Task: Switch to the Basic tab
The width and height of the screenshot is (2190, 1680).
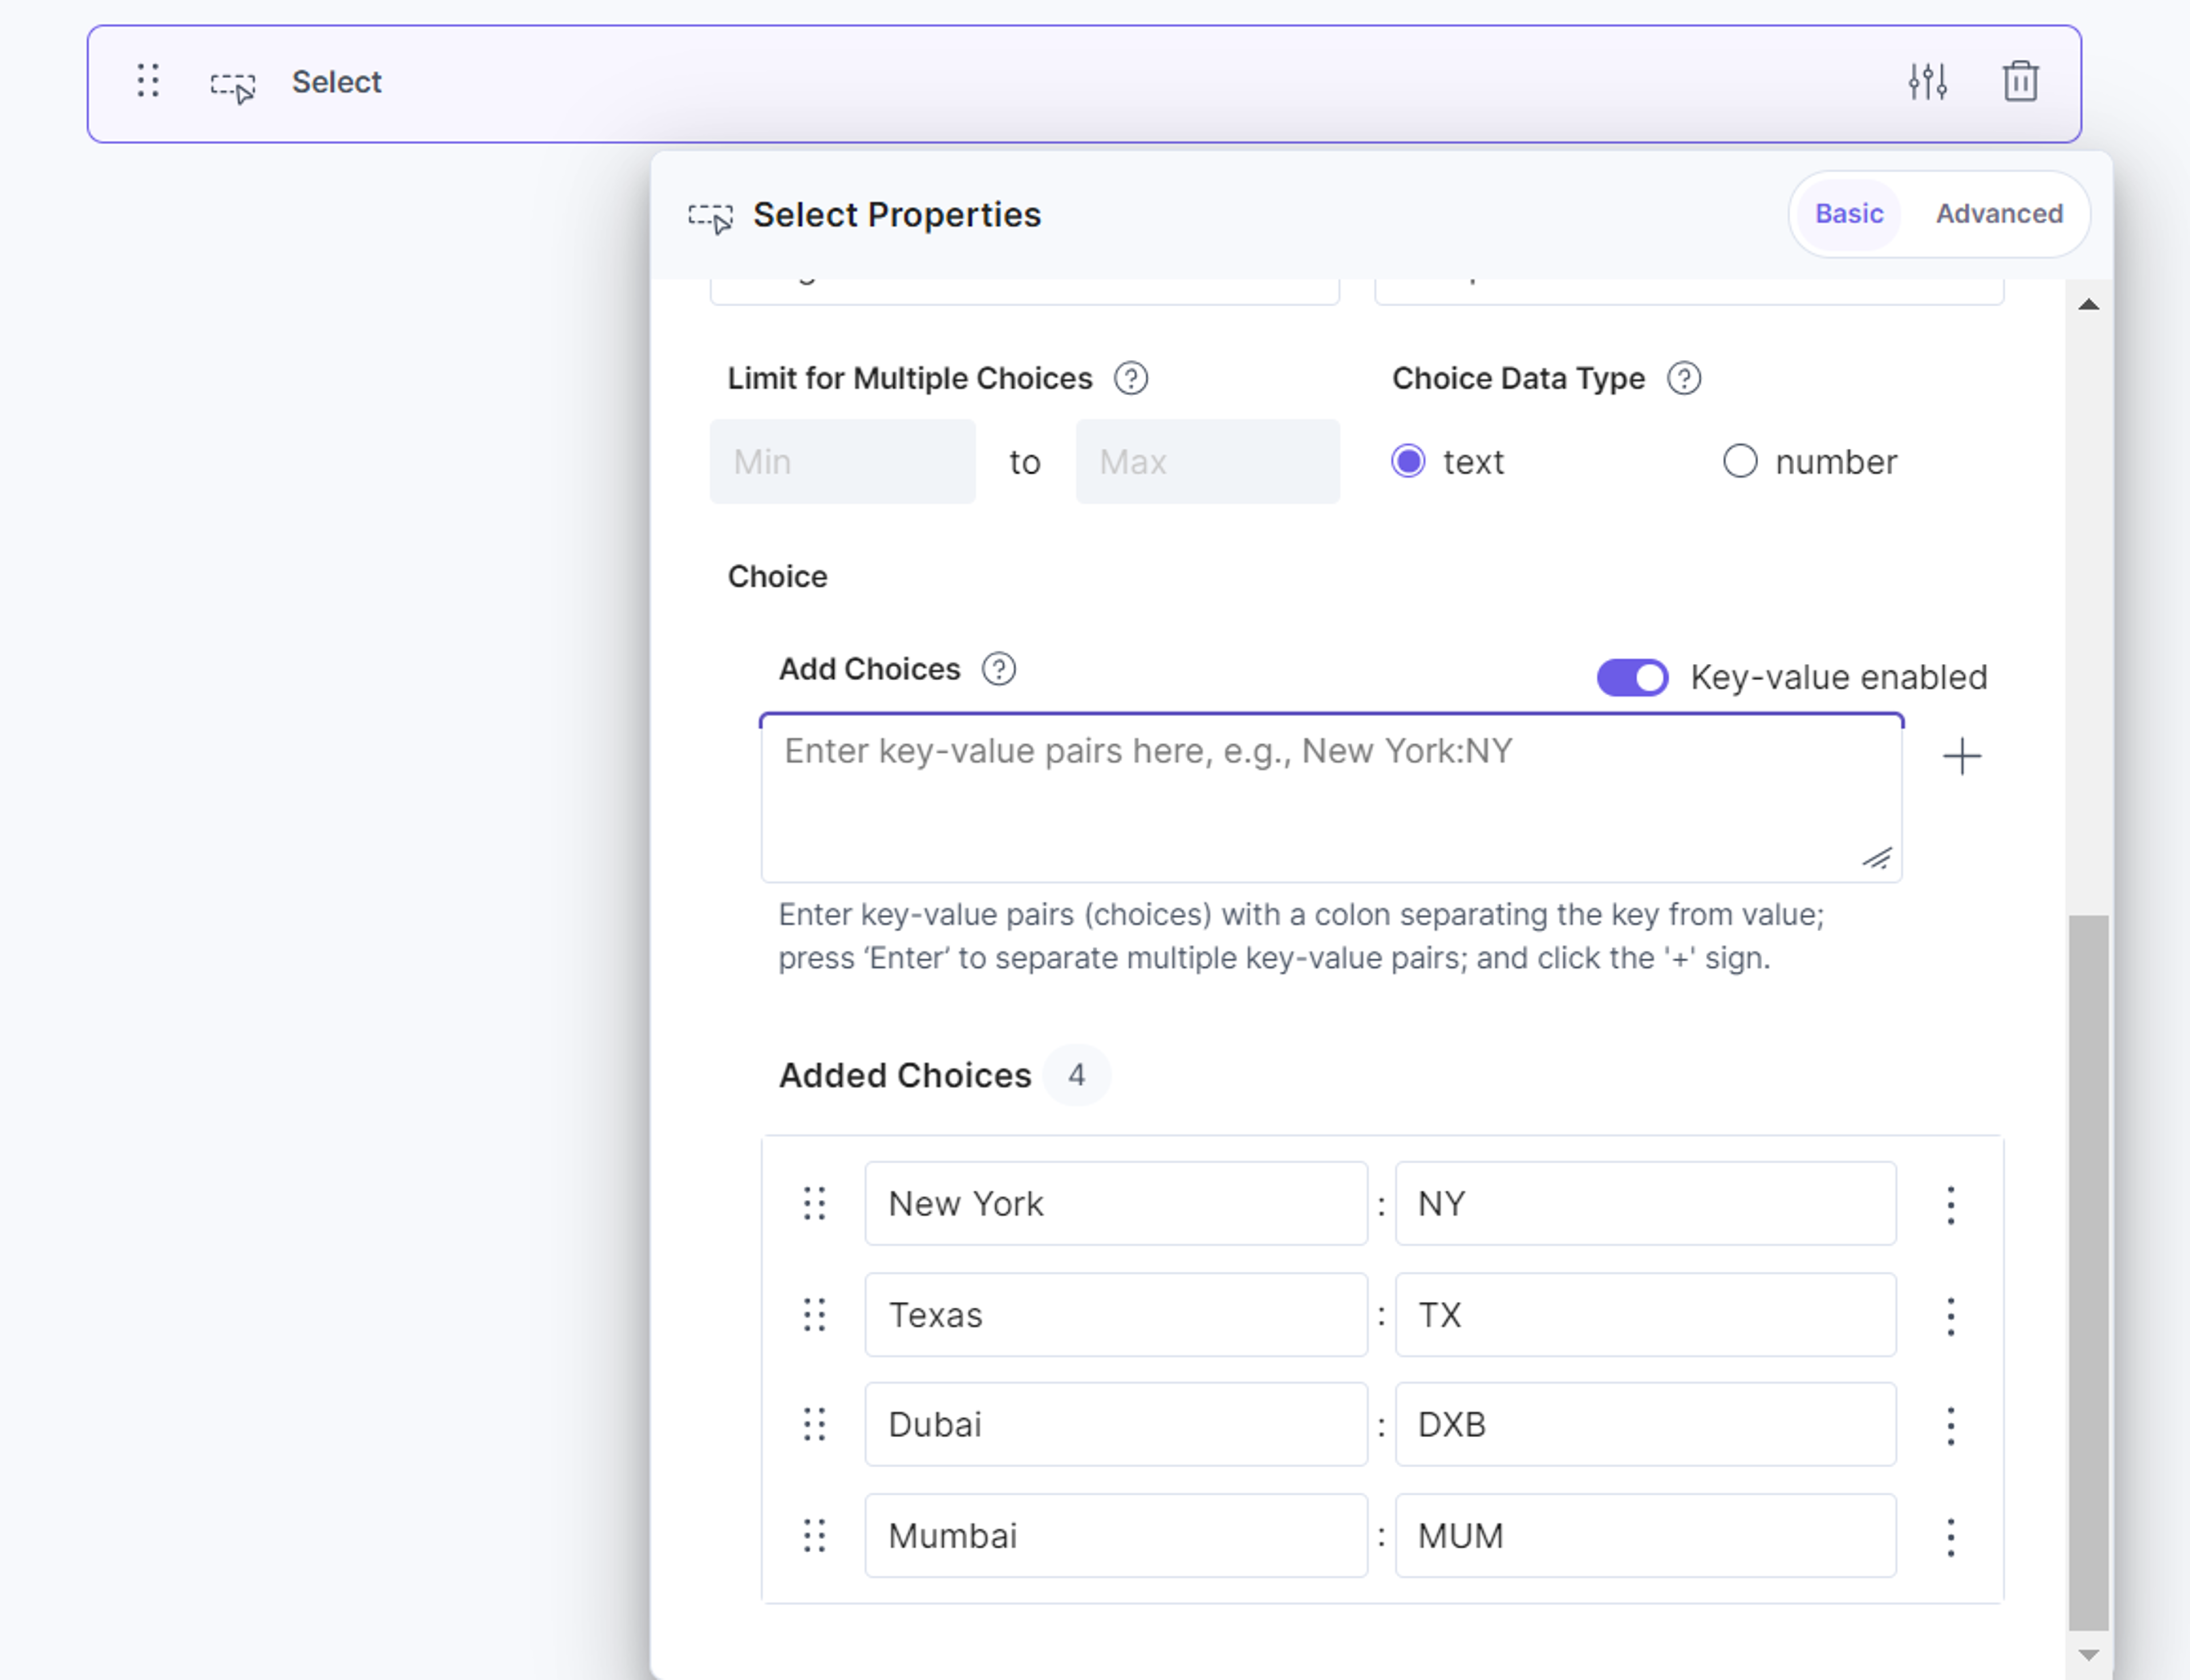Action: coord(1849,214)
